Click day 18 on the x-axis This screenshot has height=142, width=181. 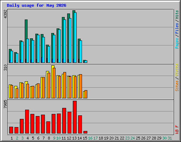pyautogui.click(x=101, y=138)
